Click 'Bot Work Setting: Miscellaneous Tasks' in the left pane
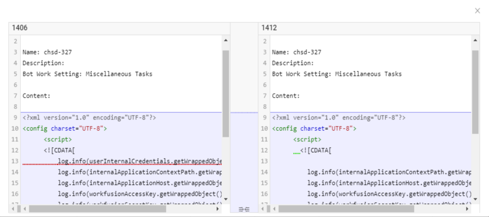The image size is (489, 217). coord(88,74)
